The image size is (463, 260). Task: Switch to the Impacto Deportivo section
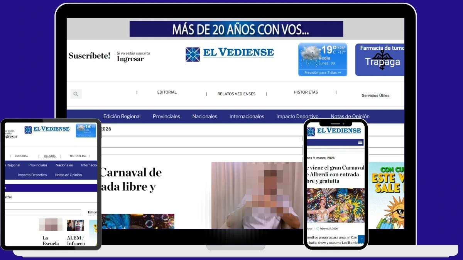(x=297, y=116)
